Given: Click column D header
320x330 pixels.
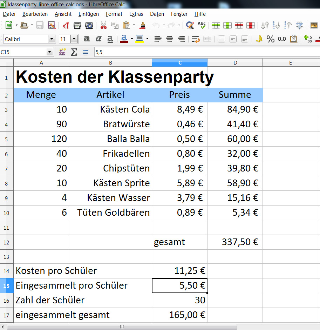Looking at the screenshot, I should [235, 63].
